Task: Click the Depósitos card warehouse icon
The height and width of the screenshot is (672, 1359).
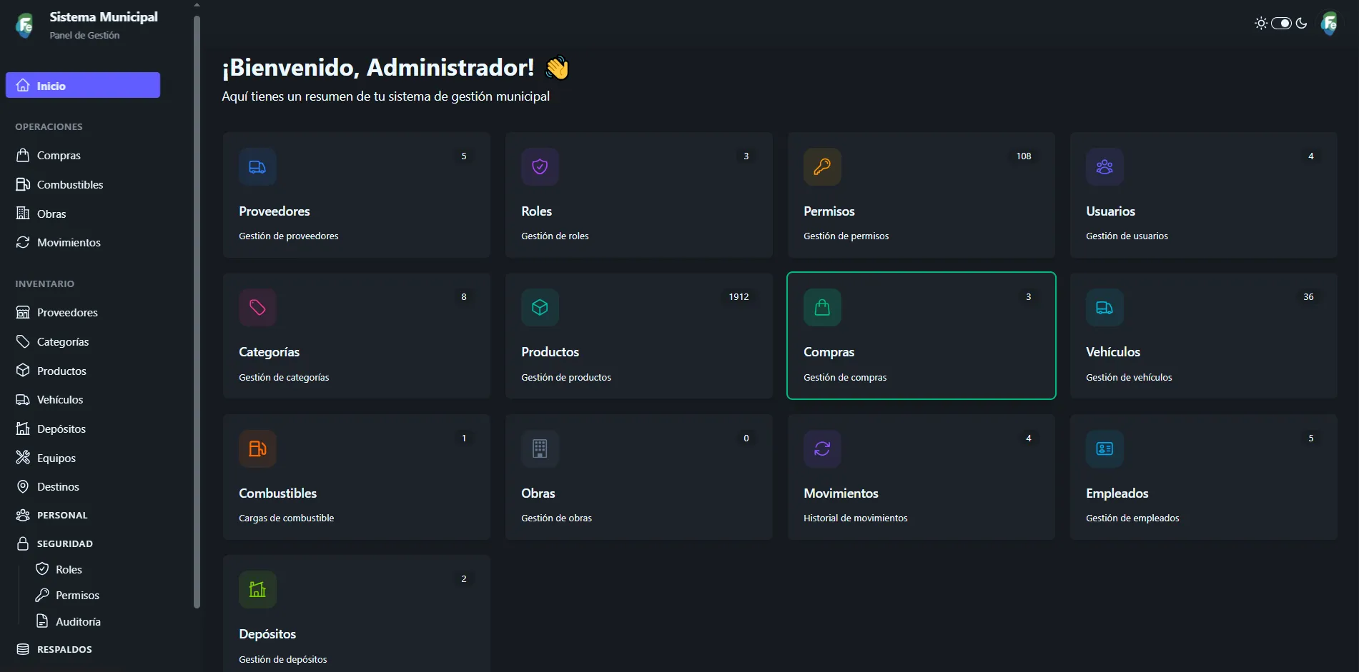Action: tap(257, 589)
